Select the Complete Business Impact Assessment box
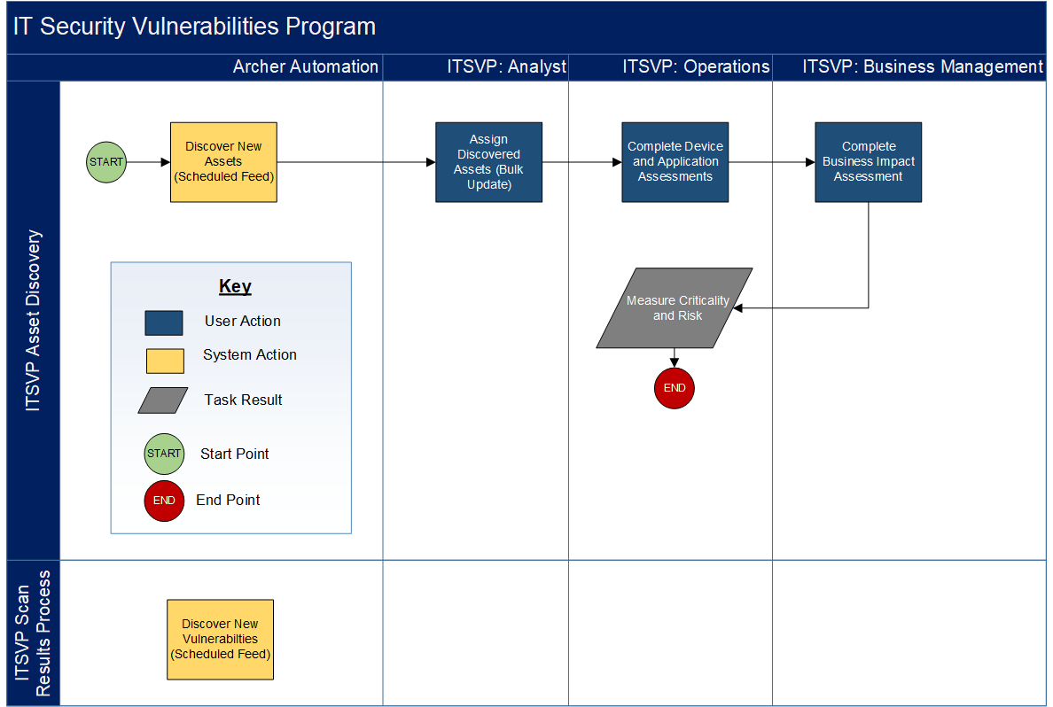Screen dimensions: 1053x707 869,162
